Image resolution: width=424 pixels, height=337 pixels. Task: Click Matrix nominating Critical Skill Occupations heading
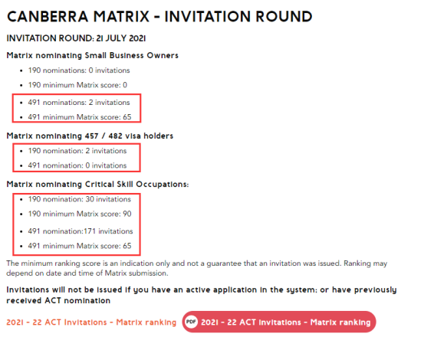point(97,184)
